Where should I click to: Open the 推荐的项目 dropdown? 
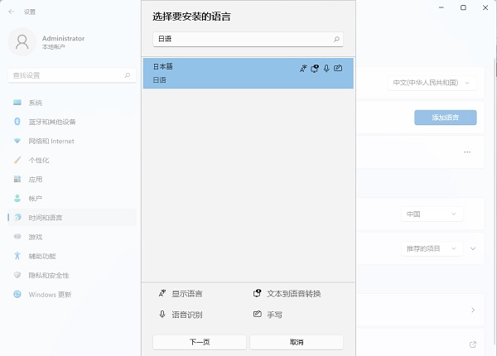tap(431, 248)
